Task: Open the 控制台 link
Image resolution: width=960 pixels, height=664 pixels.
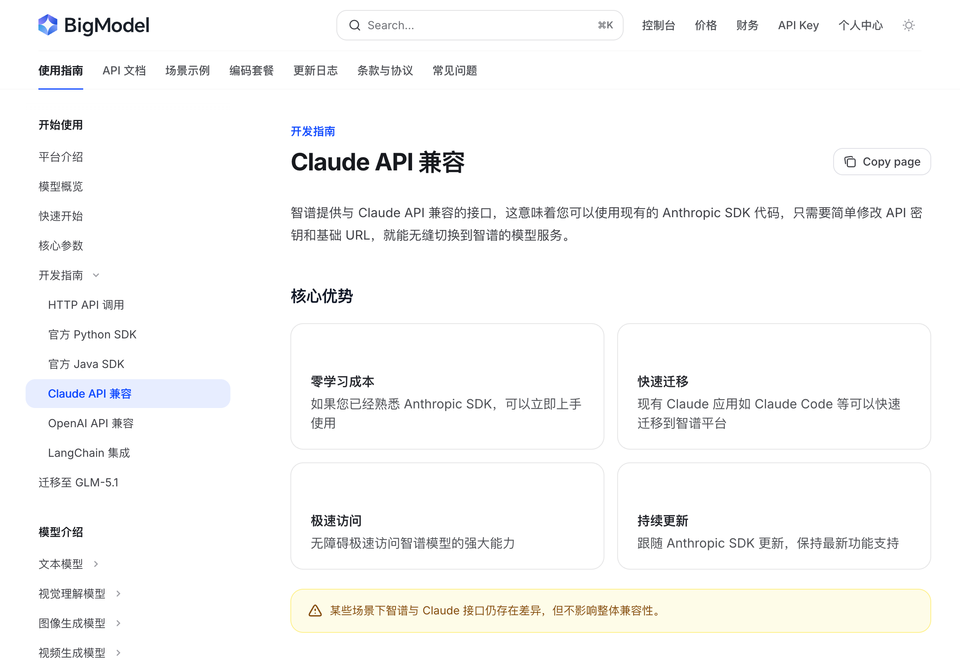Action: point(658,25)
